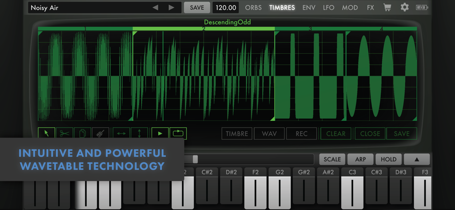
Task: Select the vertical stretch arrows tool
Action: coord(139,133)
